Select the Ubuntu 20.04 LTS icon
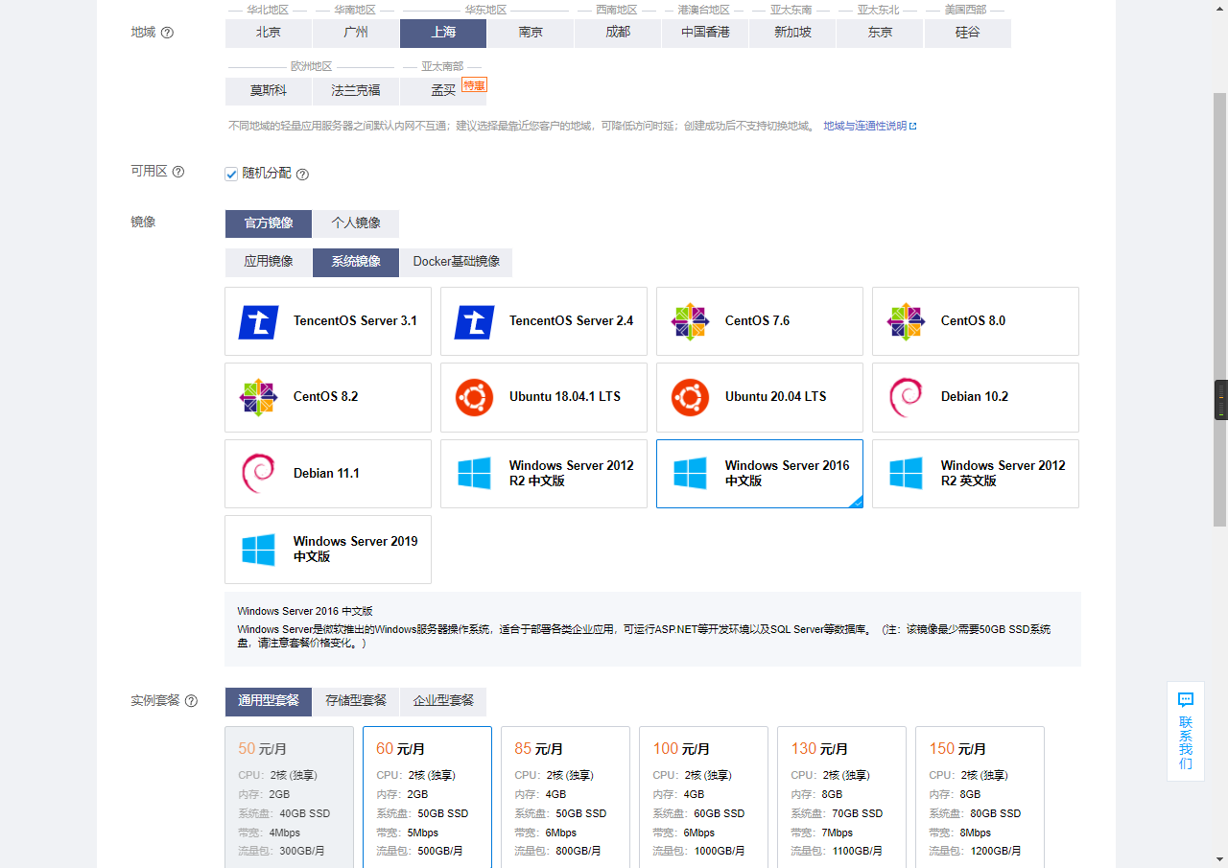The height and width of the screenshot is (868, 1228). coord(690,397)
